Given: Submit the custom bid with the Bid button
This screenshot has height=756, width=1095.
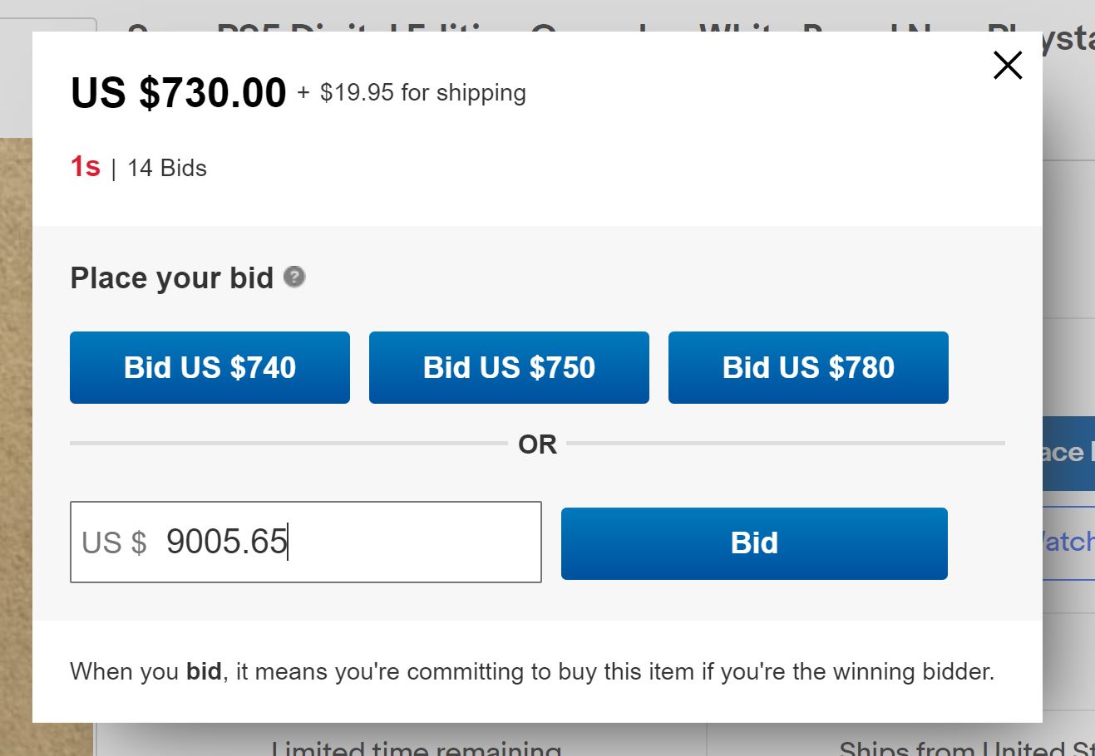Looking at the screenshot, I should pyautogui.click(x=753, y=542).
